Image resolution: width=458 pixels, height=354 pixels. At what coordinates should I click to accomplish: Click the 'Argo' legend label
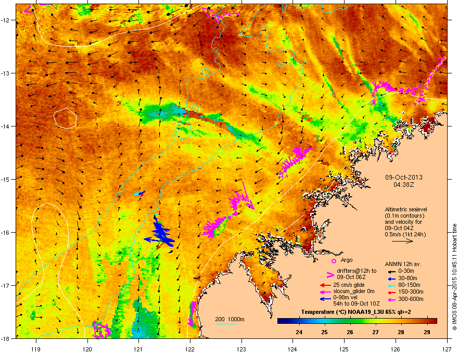[x=347, y=260]
